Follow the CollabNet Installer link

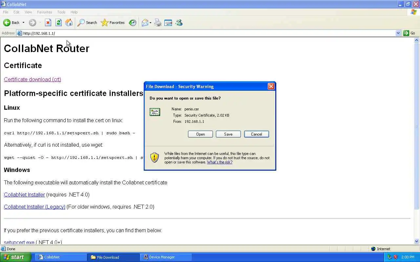[x=24, y=195]
